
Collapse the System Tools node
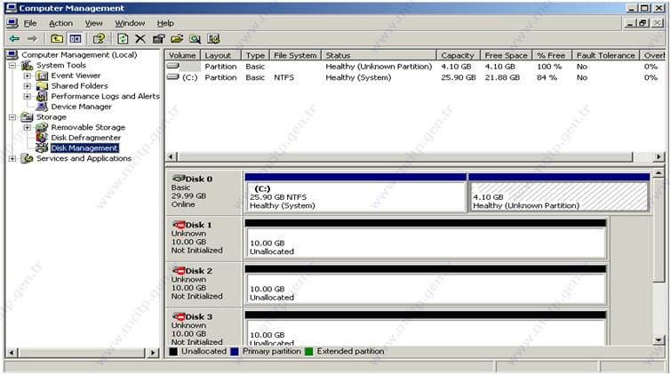tap(12, 65)
